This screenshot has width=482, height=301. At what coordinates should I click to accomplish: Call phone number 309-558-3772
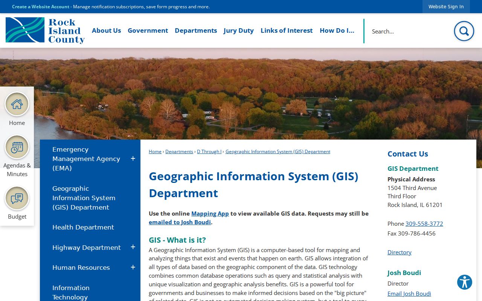[424, 223]
